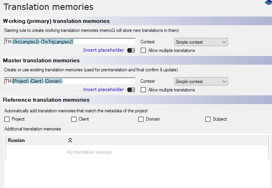272x188 pixels.
Task: Open Context dropdown for master translation memories
Action: [x=200, y=81]
